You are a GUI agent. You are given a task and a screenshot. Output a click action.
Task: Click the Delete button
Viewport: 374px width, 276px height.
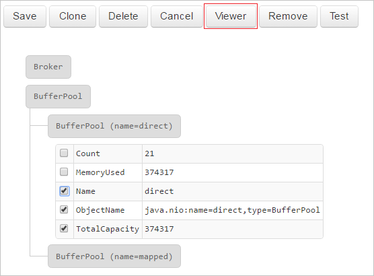pyautogui.click(x=123, y=16)
